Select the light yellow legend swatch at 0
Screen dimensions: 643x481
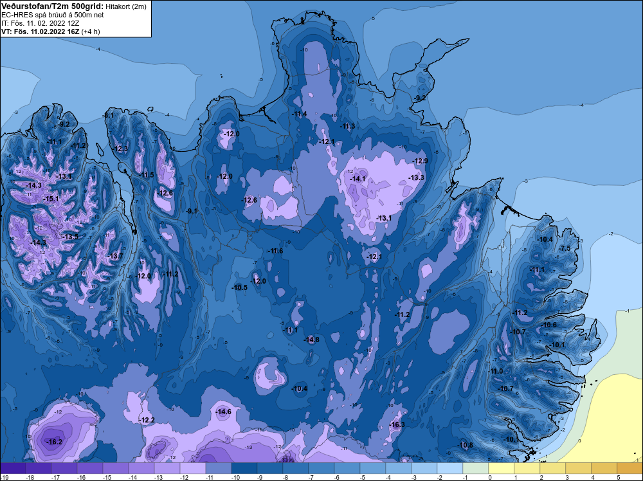pyautogui.click(x=501, y=468)
